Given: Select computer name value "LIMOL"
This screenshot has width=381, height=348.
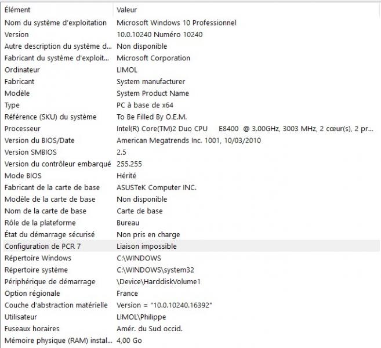Looking at the screenshot, I should pyautogui.click(x=127, y=70).
